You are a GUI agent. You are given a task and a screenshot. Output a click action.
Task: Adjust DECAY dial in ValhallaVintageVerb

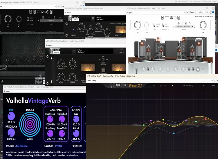coord(30,124)
